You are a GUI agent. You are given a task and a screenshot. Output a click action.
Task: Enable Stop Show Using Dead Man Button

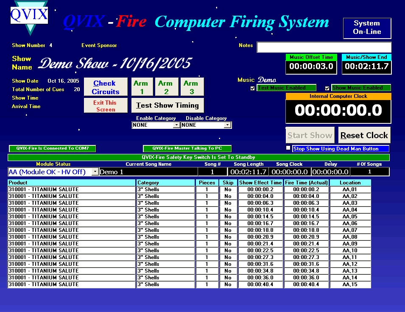288,148
